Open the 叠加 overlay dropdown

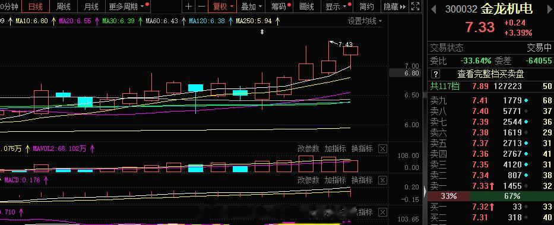[x=252, y=7]
